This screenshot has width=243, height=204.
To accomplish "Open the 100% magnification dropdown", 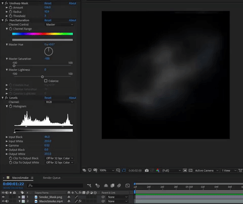I will click(107, 171).
